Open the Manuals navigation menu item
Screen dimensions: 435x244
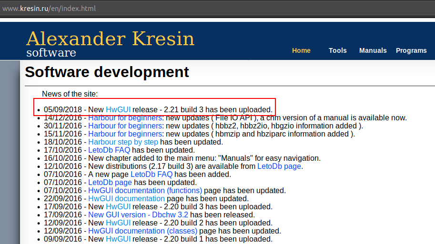click(373, 50)
